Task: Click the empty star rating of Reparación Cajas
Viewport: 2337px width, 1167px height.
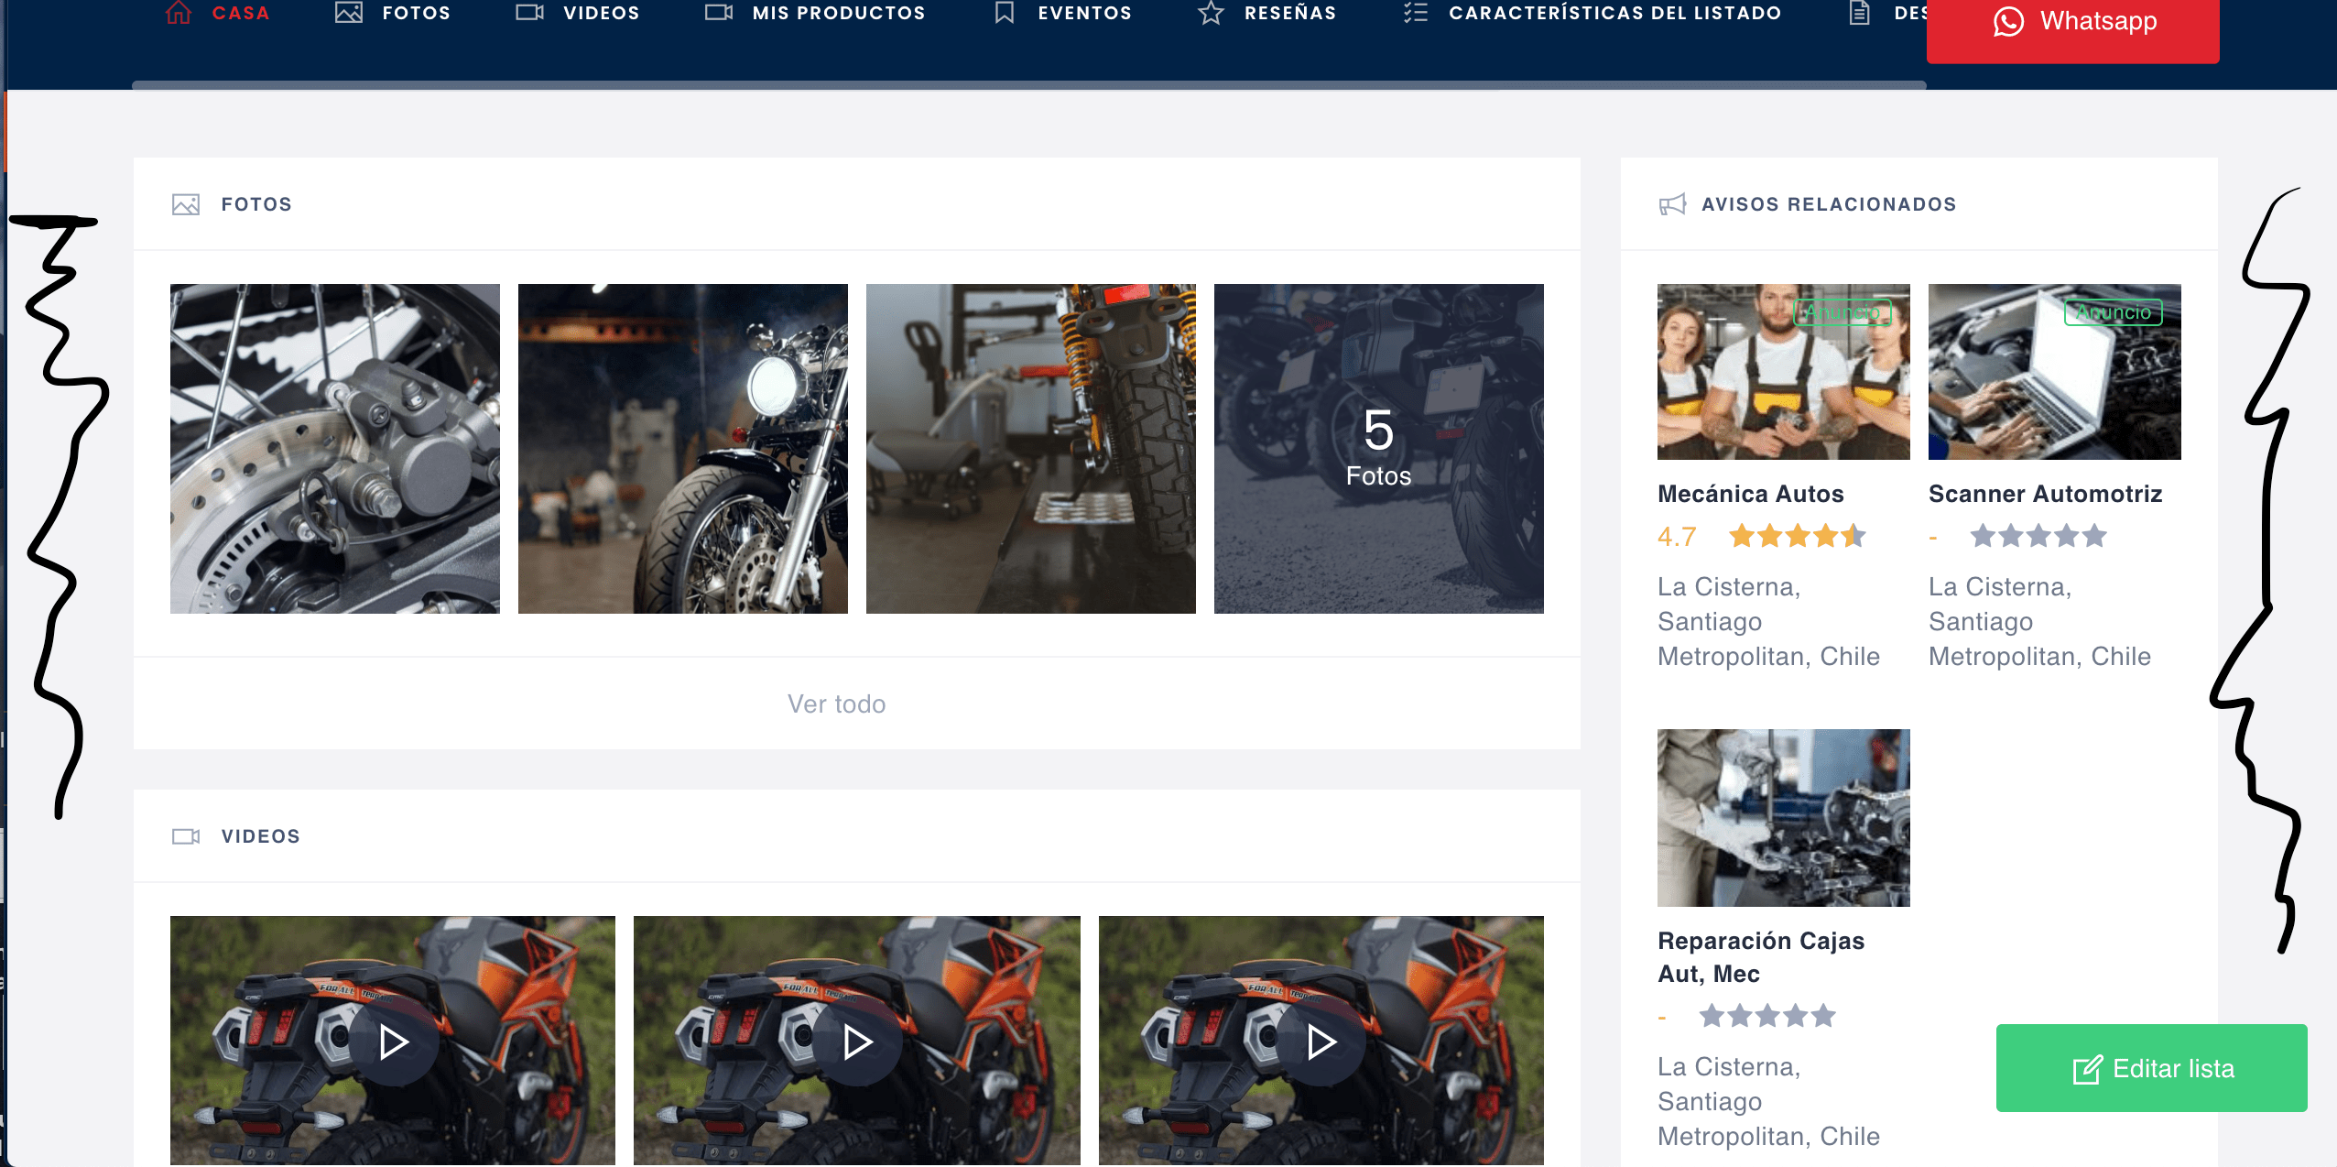Action: (x=1767, y=1016)
